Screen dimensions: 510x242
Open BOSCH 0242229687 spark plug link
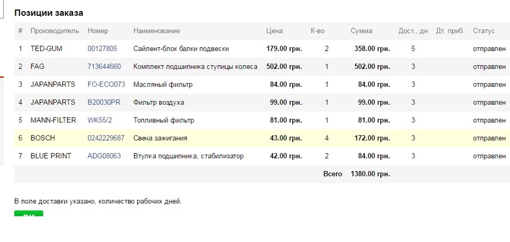(x=106, y=138)
